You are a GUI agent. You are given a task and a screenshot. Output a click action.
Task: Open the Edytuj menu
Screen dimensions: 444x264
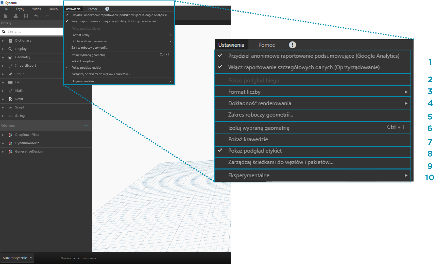coord(20,9)
